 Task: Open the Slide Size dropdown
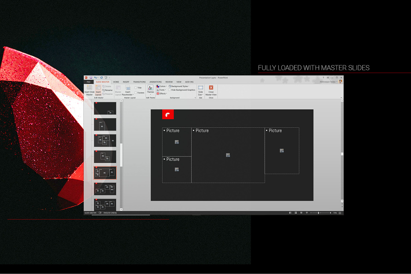201,90
